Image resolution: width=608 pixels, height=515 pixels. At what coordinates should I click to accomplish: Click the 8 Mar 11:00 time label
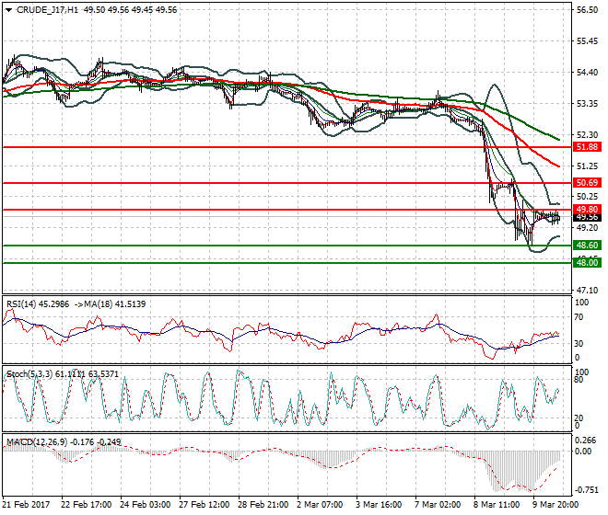tap(497, 505)
